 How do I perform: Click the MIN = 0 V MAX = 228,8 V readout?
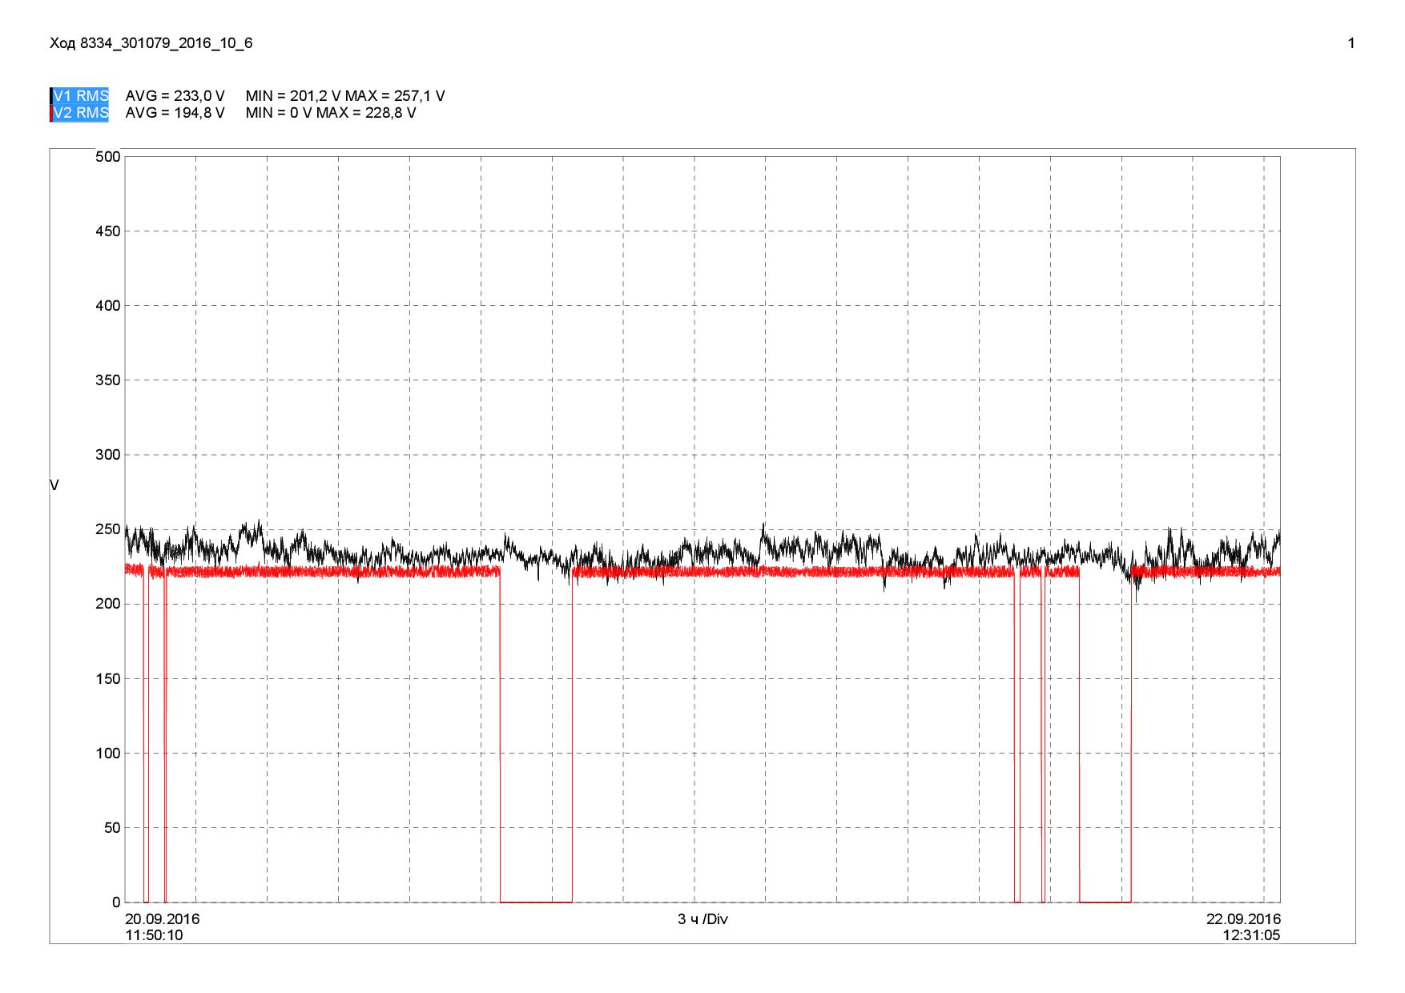click(331, 113)
